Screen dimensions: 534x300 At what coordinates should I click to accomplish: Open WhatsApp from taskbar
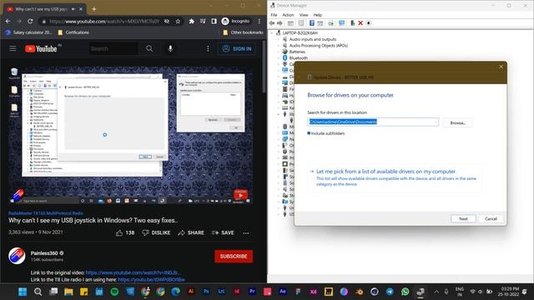[x=405, y=292]
